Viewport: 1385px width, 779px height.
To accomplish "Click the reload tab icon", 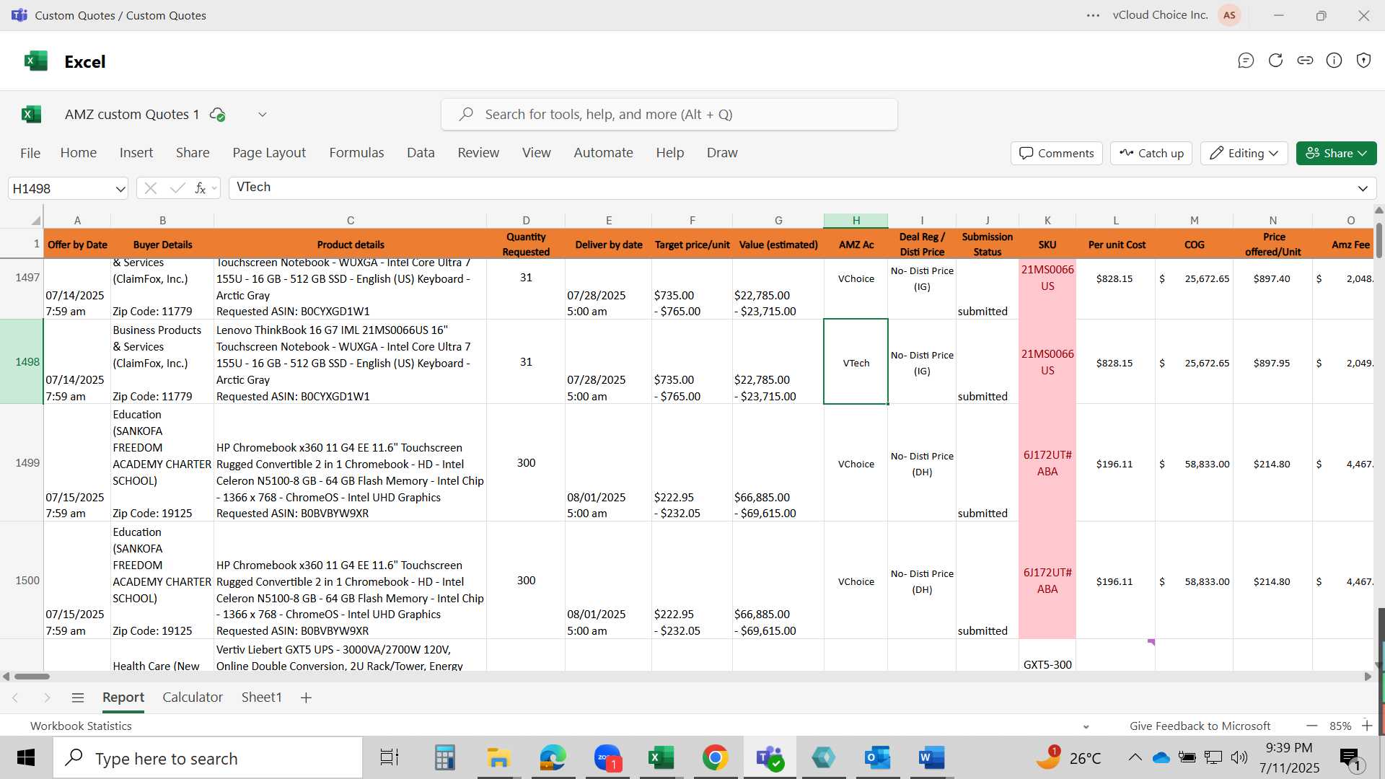I will click(x=1275, y=61).
